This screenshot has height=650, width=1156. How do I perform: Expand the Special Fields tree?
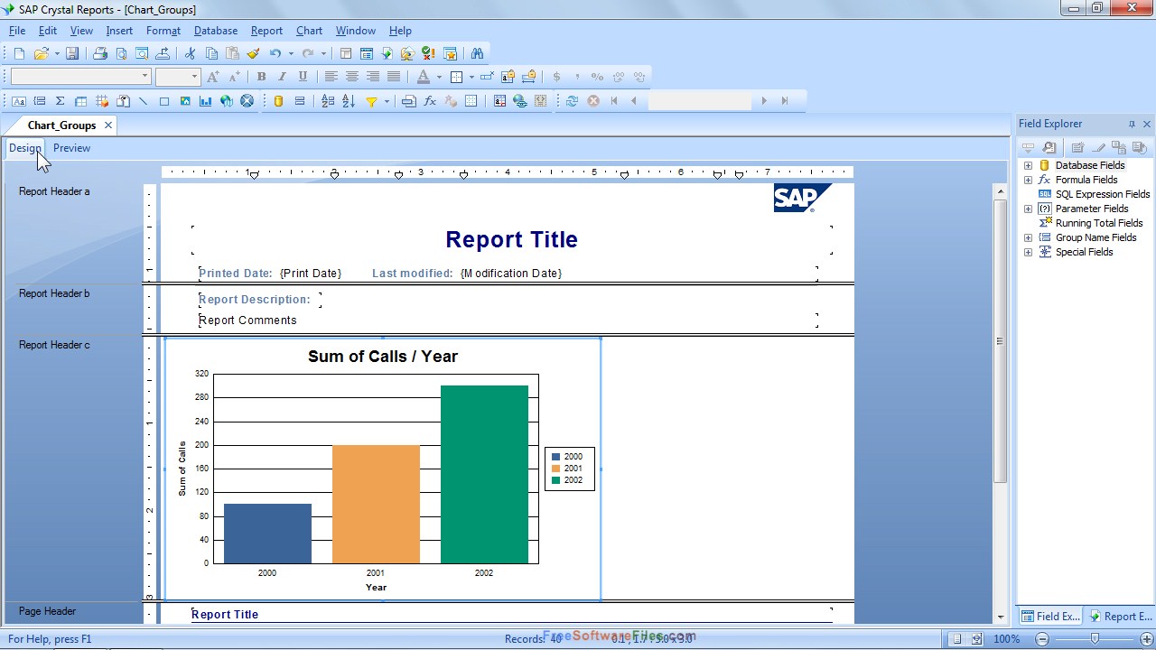click(1028, 252)
